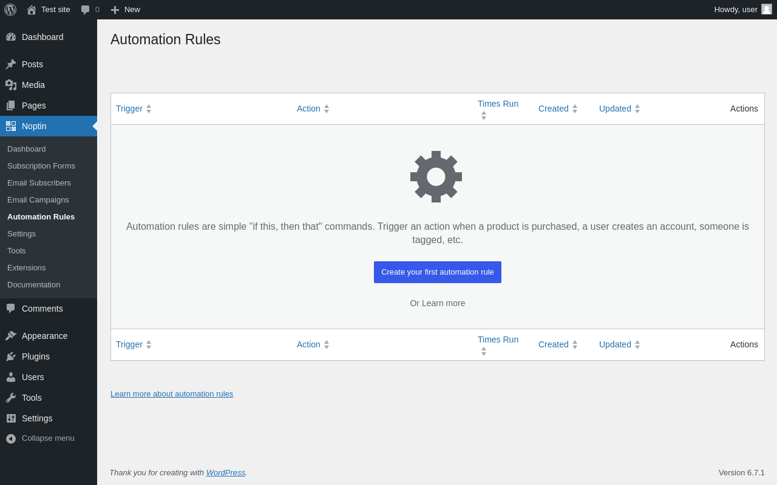Click Create your first automation rule button
This screenshot has height=485, width=777.
(x=438, y=272)
